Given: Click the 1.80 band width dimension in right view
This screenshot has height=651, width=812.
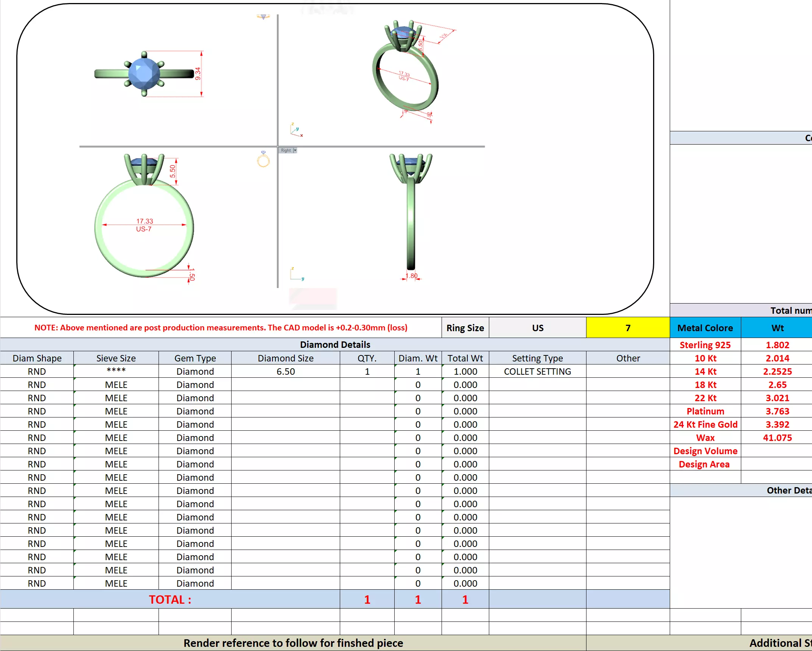Looking at the screenshot, I should (412, 276).
